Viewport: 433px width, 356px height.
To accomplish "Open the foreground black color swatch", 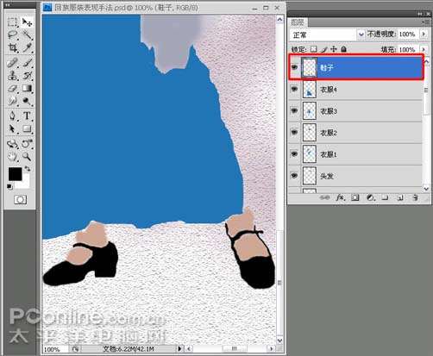I will pos(15,174).
